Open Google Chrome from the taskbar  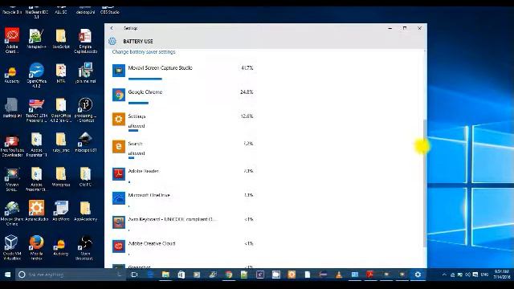coord(228,275)
